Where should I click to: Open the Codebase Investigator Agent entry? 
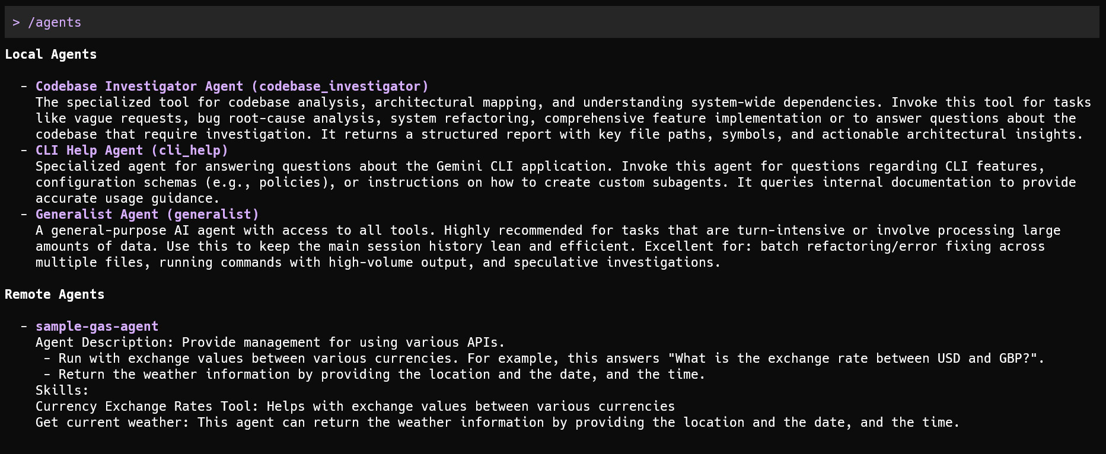(232, 87)
